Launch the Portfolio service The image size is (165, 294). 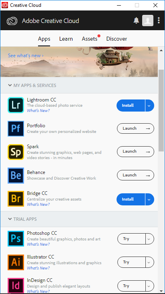(135, 128)
